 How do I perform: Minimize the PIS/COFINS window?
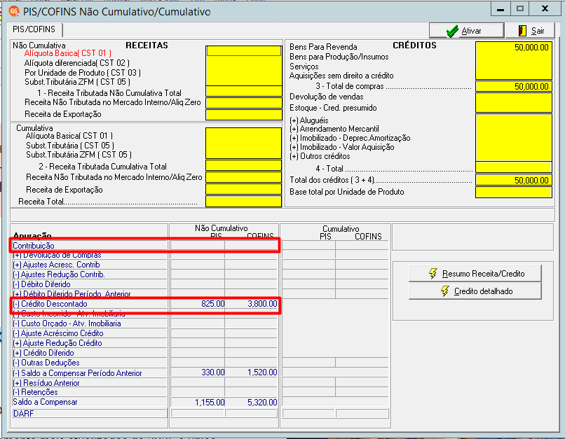click(x=501, y=9)
